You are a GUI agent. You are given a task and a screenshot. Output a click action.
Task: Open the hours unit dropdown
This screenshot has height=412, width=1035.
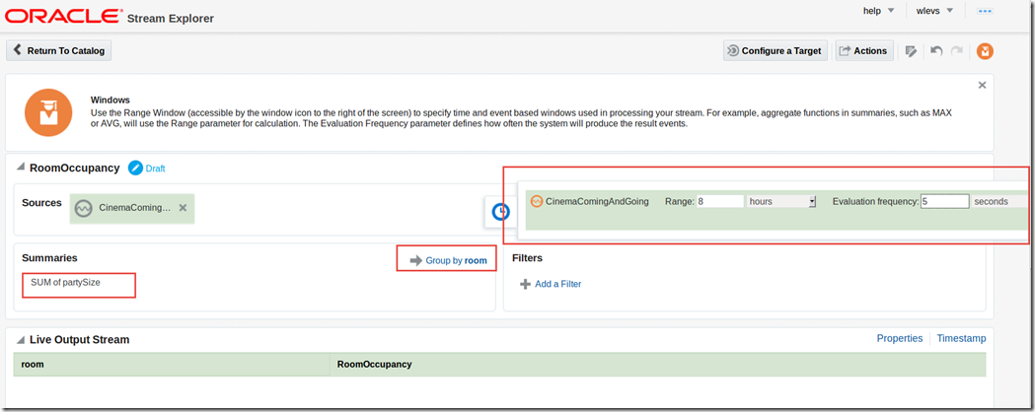782,201
